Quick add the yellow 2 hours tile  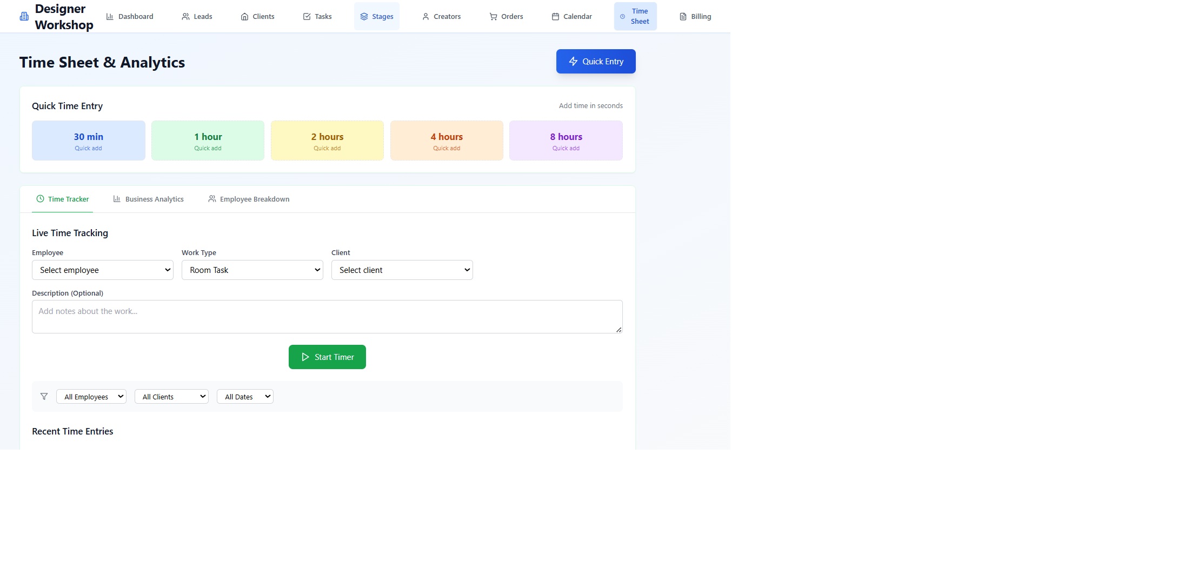pyautogui.click(x=327, y=141)
